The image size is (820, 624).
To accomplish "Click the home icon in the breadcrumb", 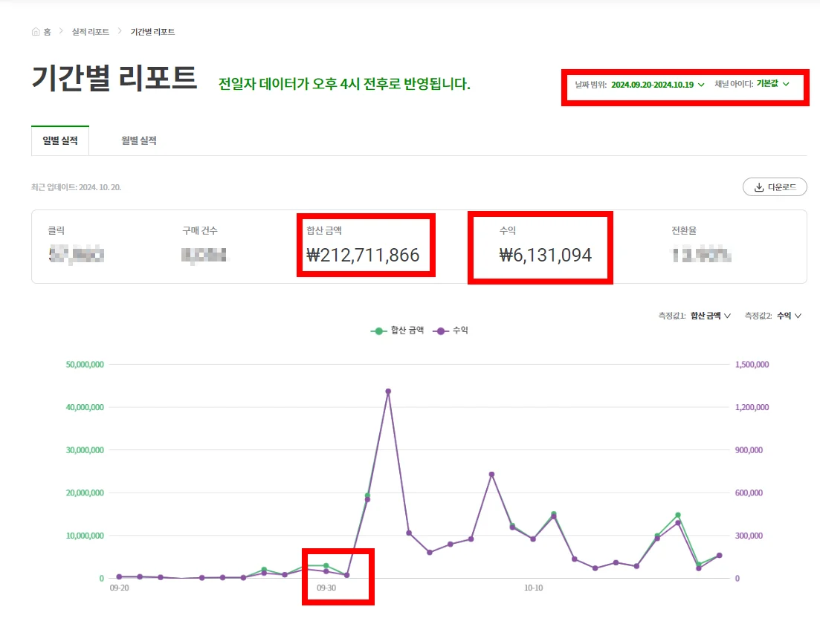I will point(36,32).
